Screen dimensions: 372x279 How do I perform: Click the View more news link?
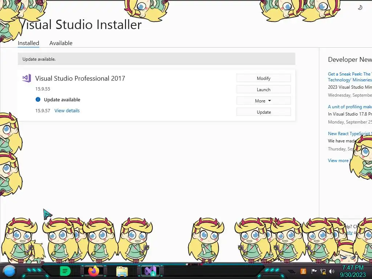point(339,160)
